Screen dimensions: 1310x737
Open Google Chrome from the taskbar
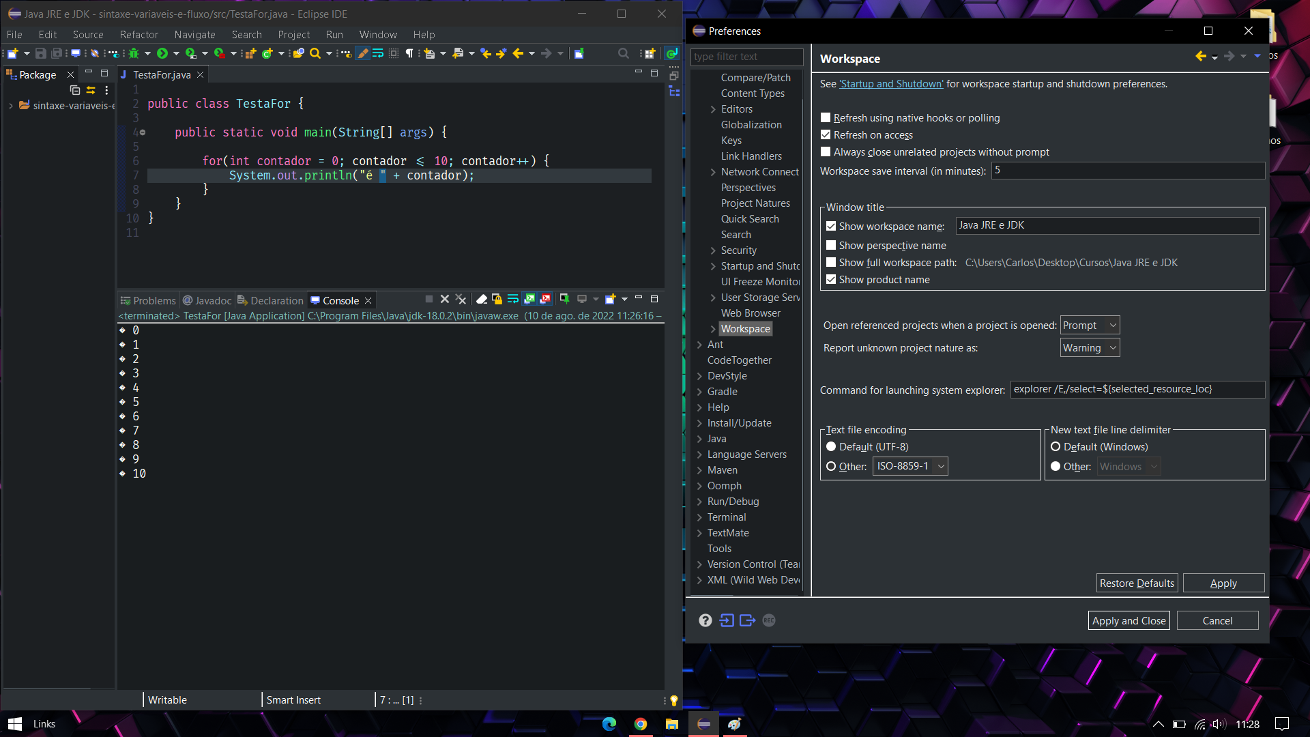tap(640, 724)
